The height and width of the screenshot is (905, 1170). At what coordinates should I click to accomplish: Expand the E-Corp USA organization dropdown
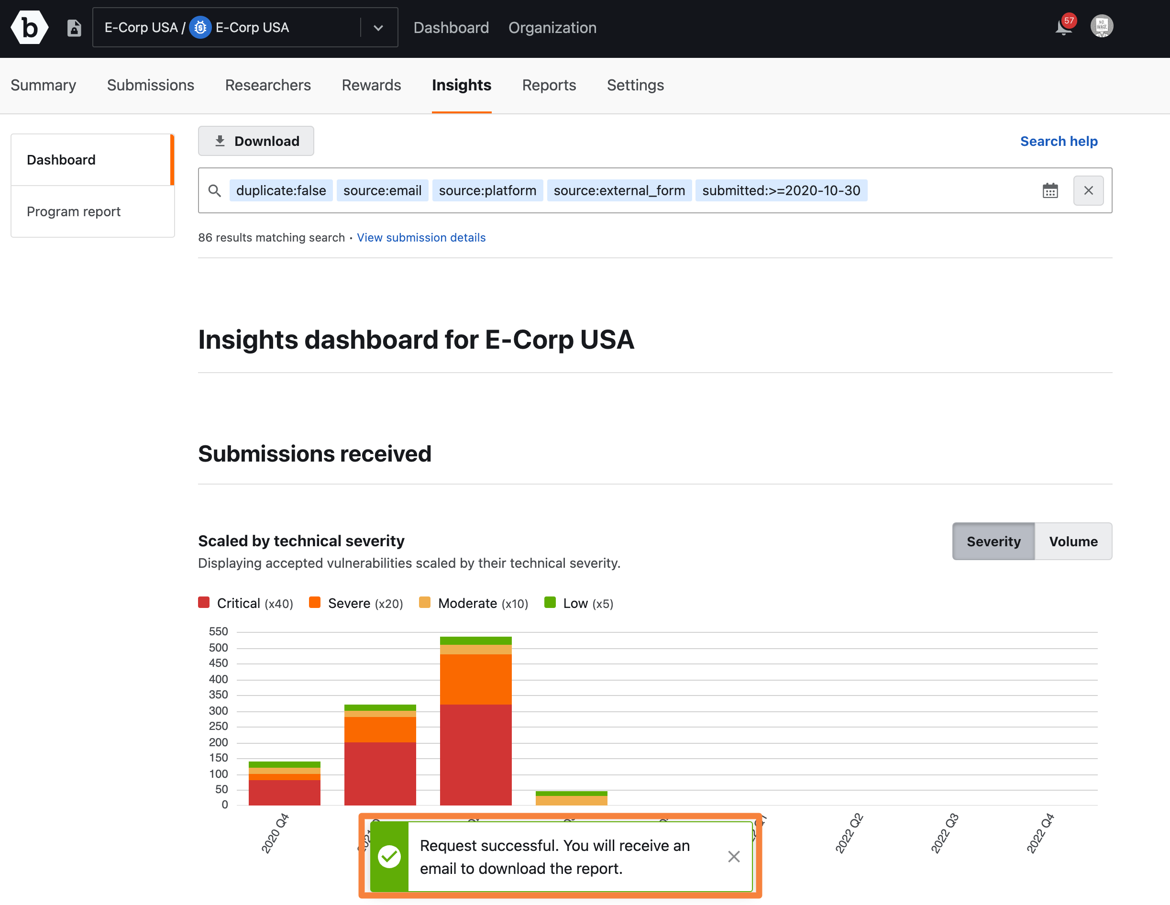(x=377, y=28)
